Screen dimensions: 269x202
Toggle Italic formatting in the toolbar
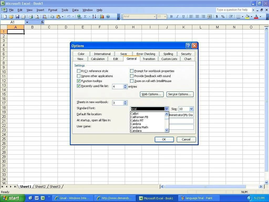(177, 17)
